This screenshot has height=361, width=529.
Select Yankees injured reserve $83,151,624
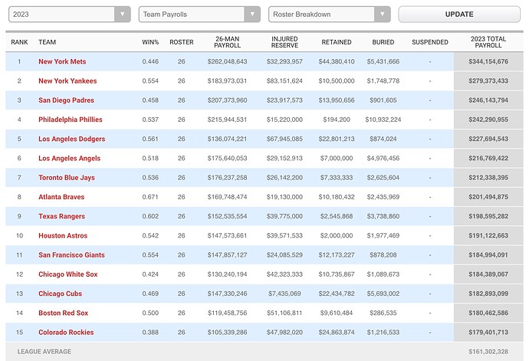point(284,81)
